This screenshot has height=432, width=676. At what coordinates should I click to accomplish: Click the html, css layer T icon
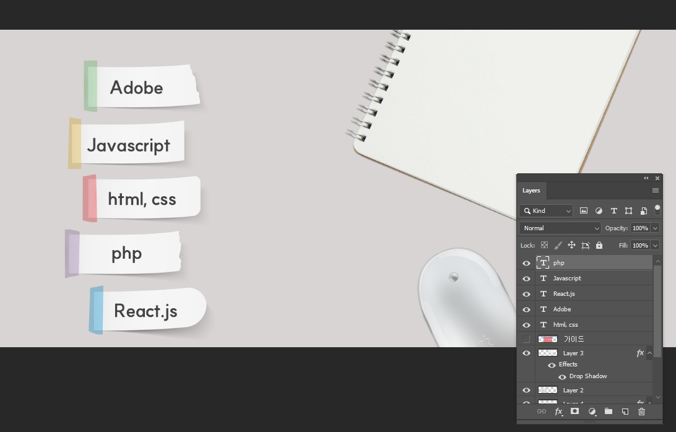pos(544,325)
